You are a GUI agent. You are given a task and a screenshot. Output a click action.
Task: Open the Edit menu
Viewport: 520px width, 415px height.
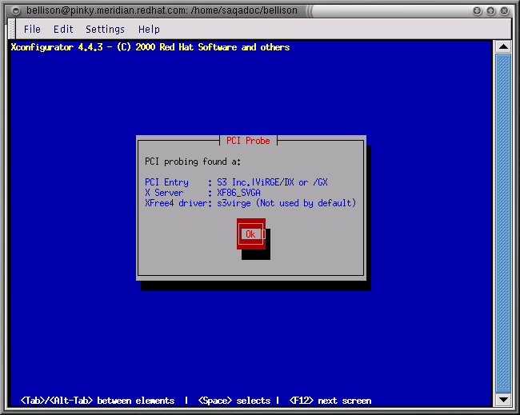pyautogui.click(x=63, y=30)
